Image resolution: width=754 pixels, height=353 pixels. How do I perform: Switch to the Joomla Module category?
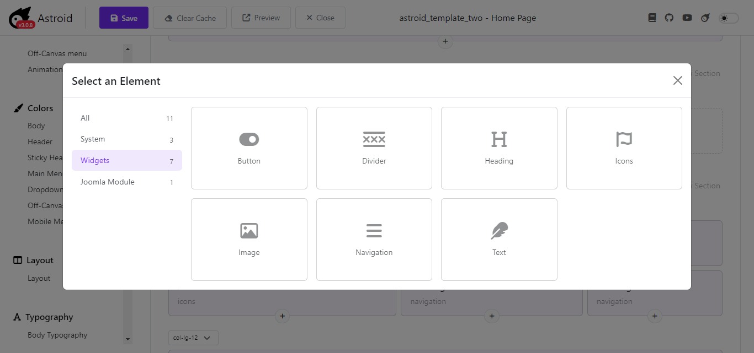127,182
